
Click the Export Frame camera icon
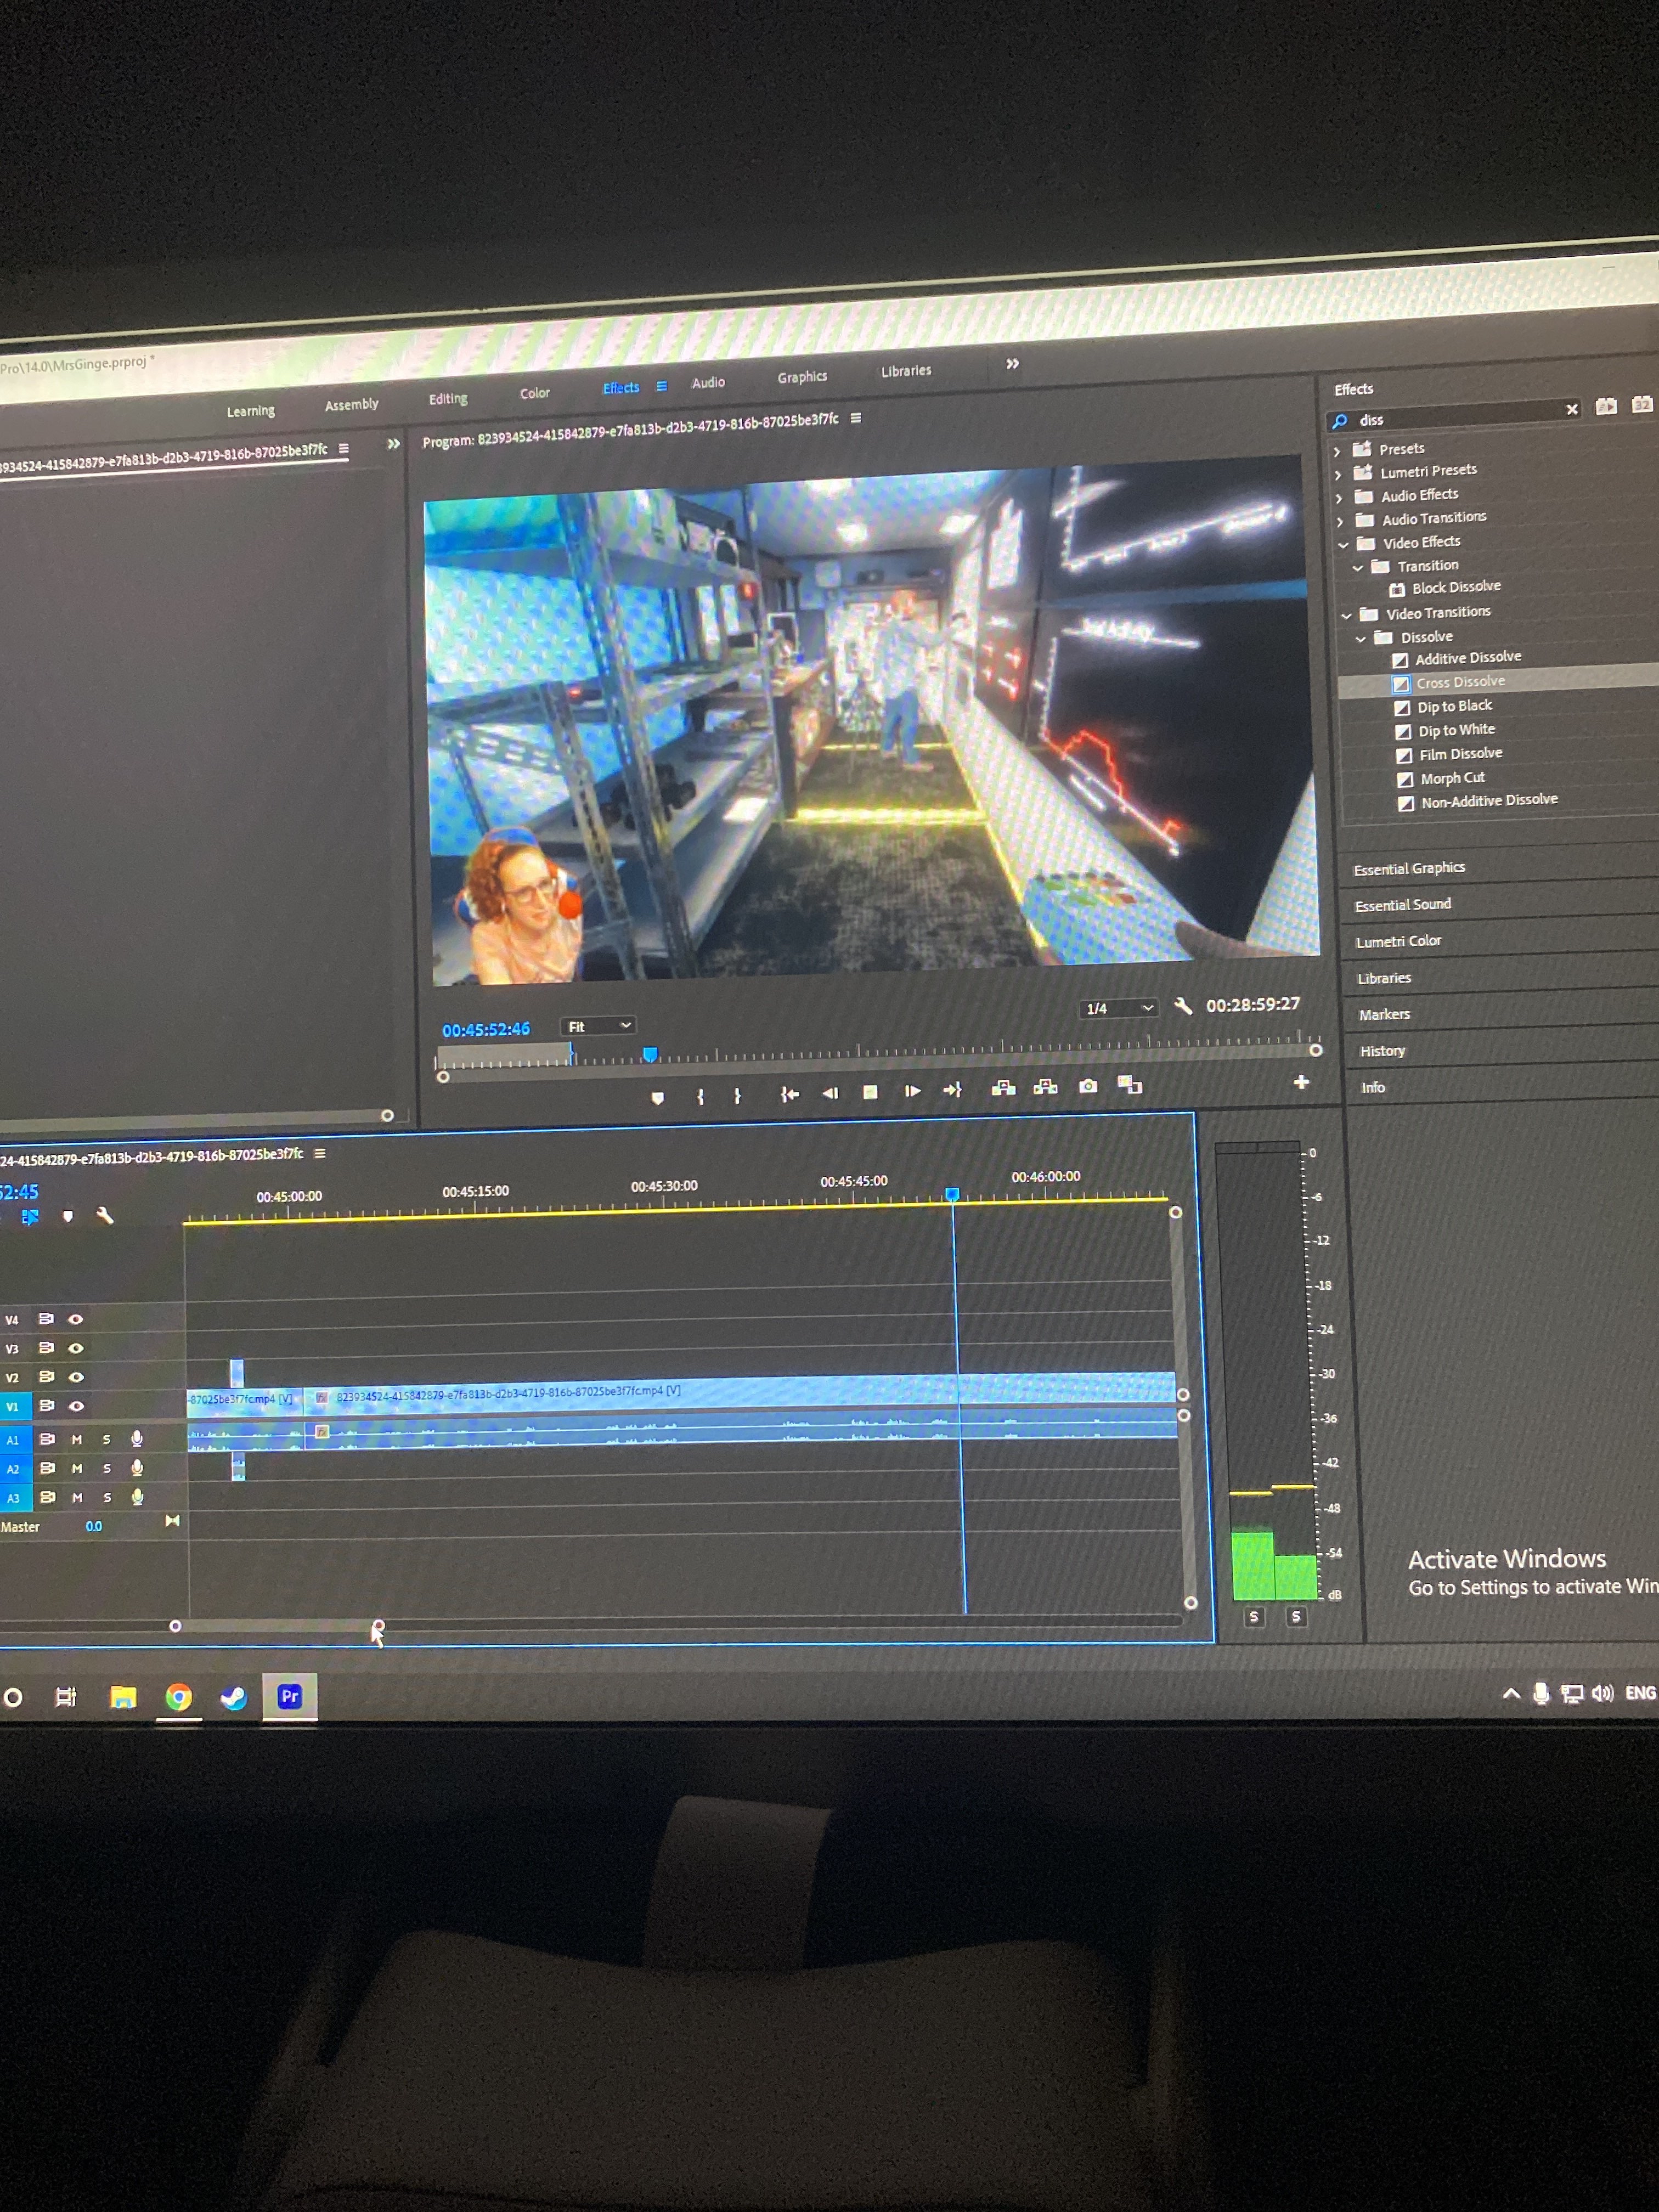pyautogui.click(x=1088, y=1086)
